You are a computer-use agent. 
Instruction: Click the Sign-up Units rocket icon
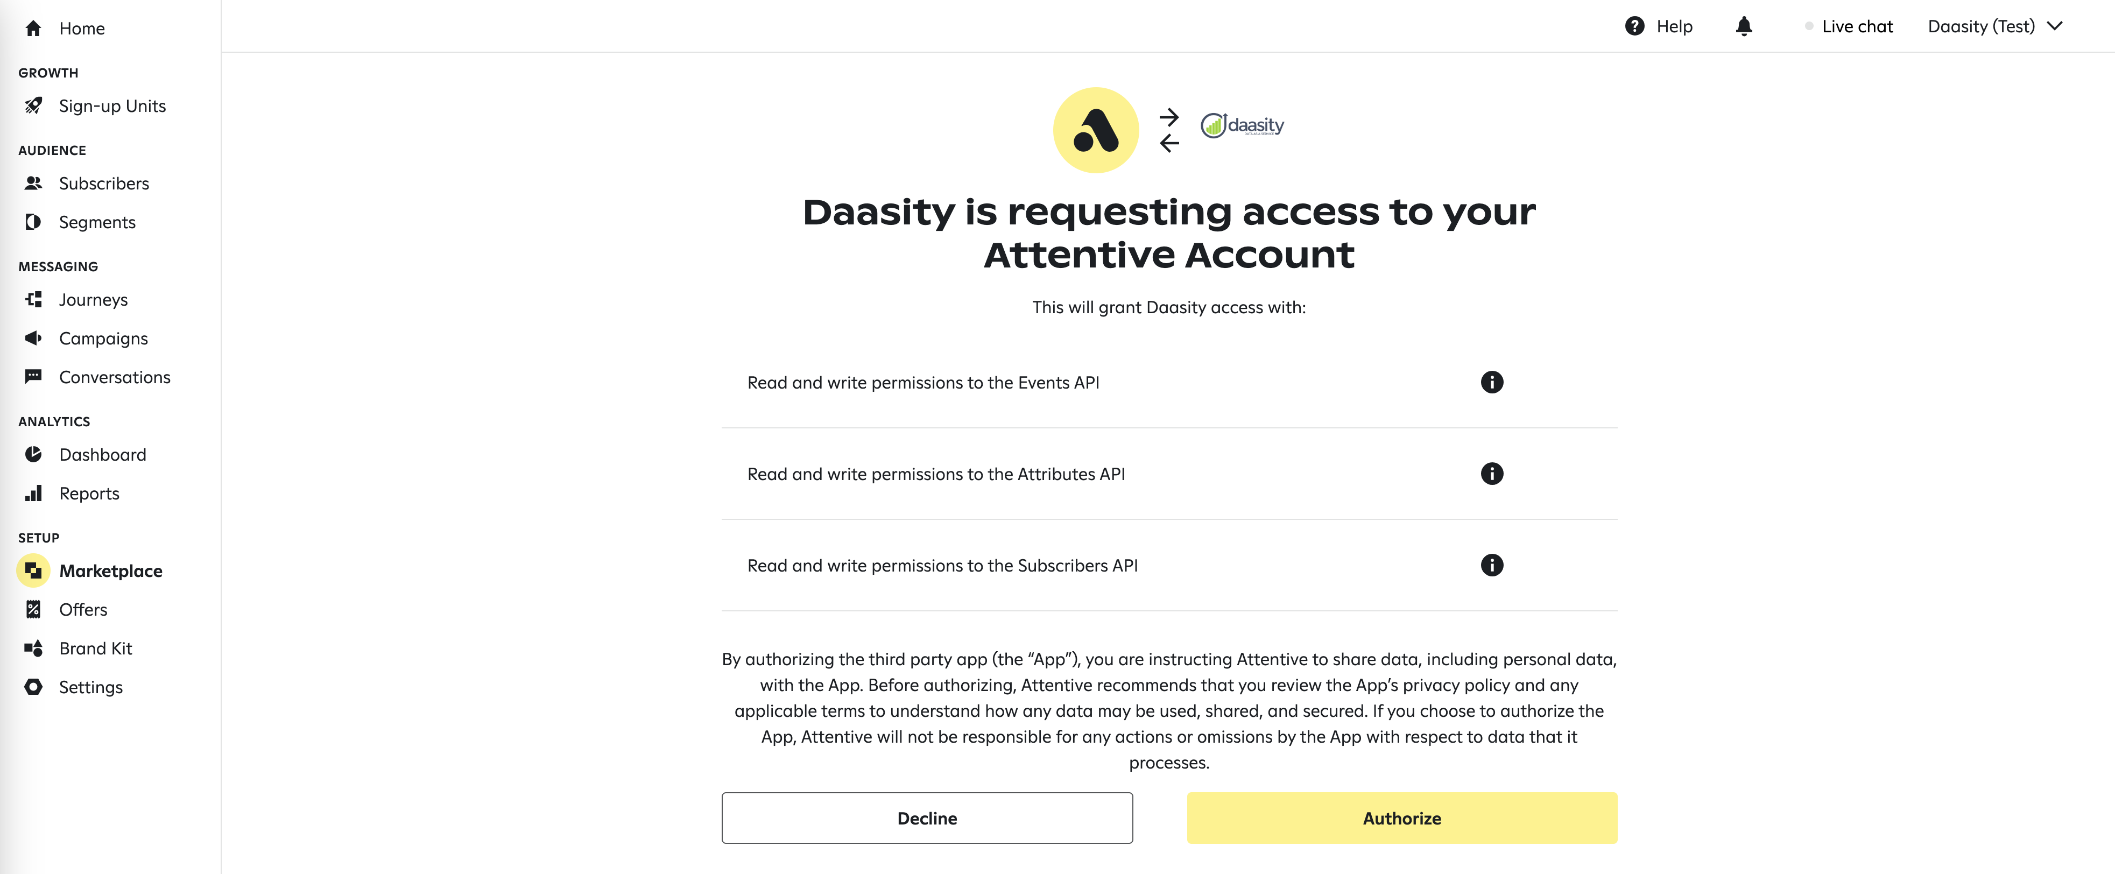click(x=34, y=106)
